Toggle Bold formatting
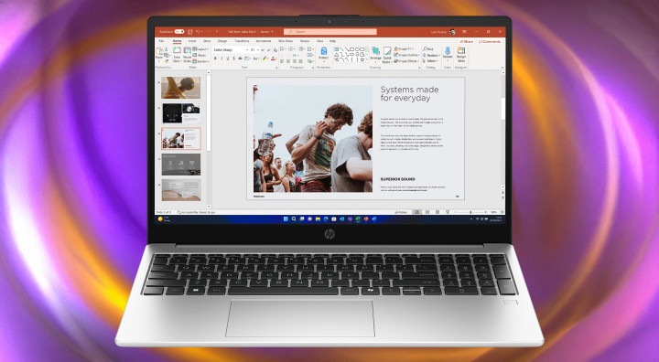 coord(215,59)
